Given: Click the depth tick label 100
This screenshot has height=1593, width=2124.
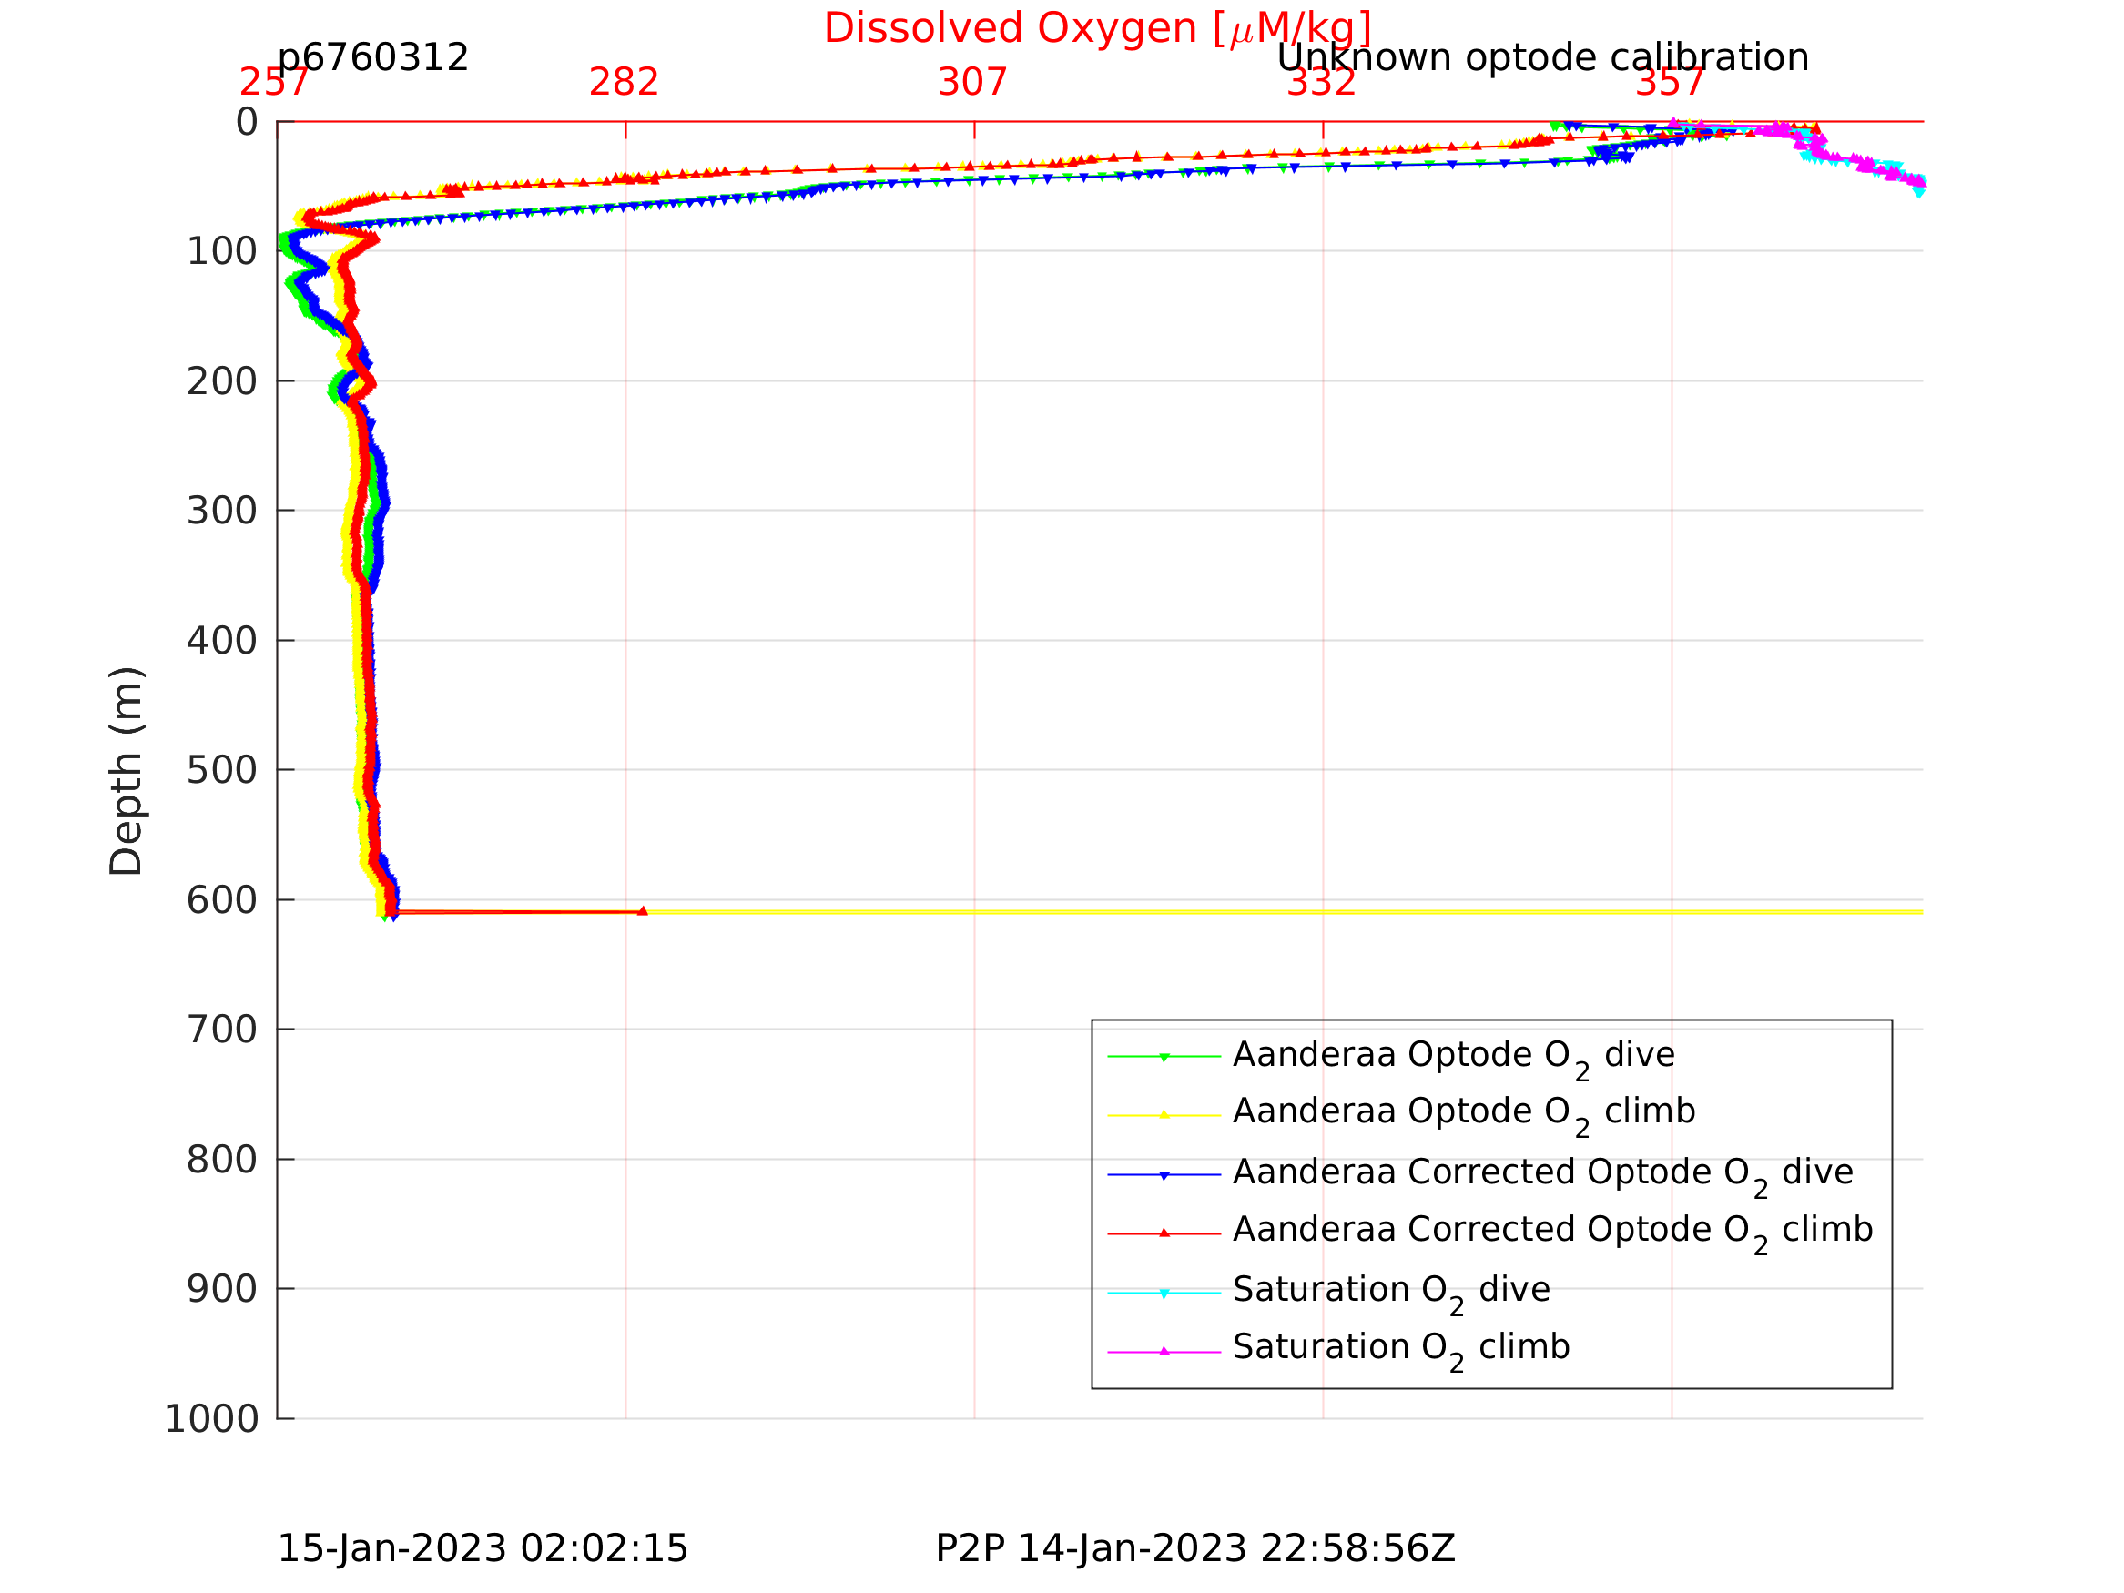Looking at the screenshot, I should pos(222,251).
